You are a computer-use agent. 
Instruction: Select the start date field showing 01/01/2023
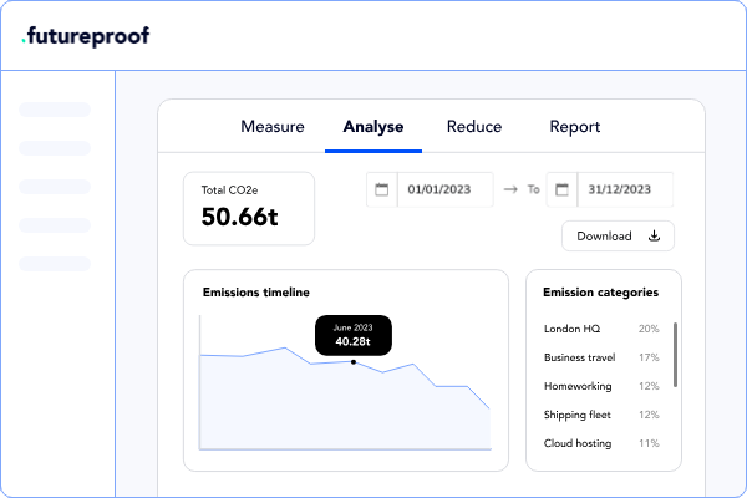439,190
